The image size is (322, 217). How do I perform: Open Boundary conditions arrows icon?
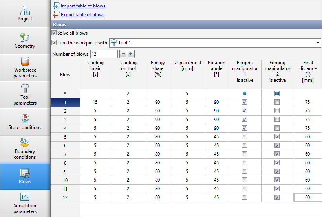click(x=25, y=143)
